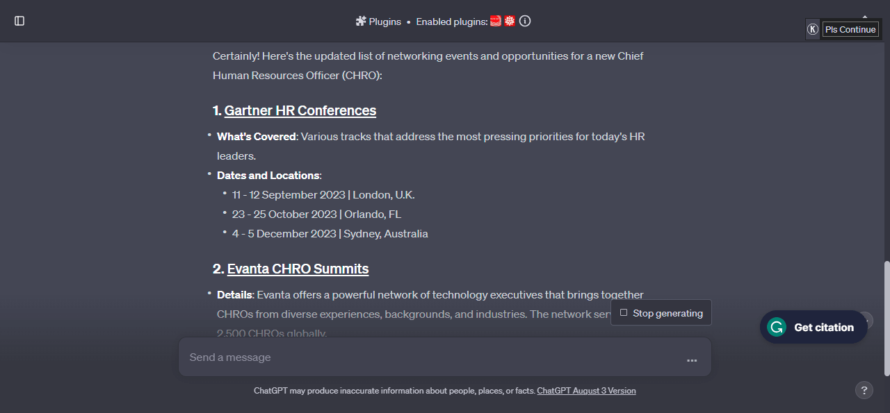Click the loading dots in message box
890x413 pixels.
[x=692, y=360]
